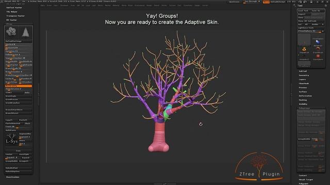Click the START button in ZTree

(x=14, y=92)
